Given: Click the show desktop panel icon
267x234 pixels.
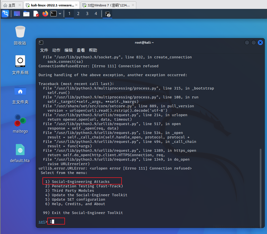Looking at the screenshot, I should pos(17,14).
